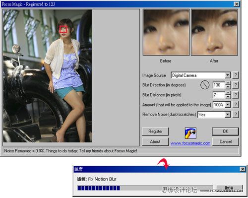Decrease Blur Distance pixels with down arrow
This screenshot has height=198, width=248.
tap(228, 97)
